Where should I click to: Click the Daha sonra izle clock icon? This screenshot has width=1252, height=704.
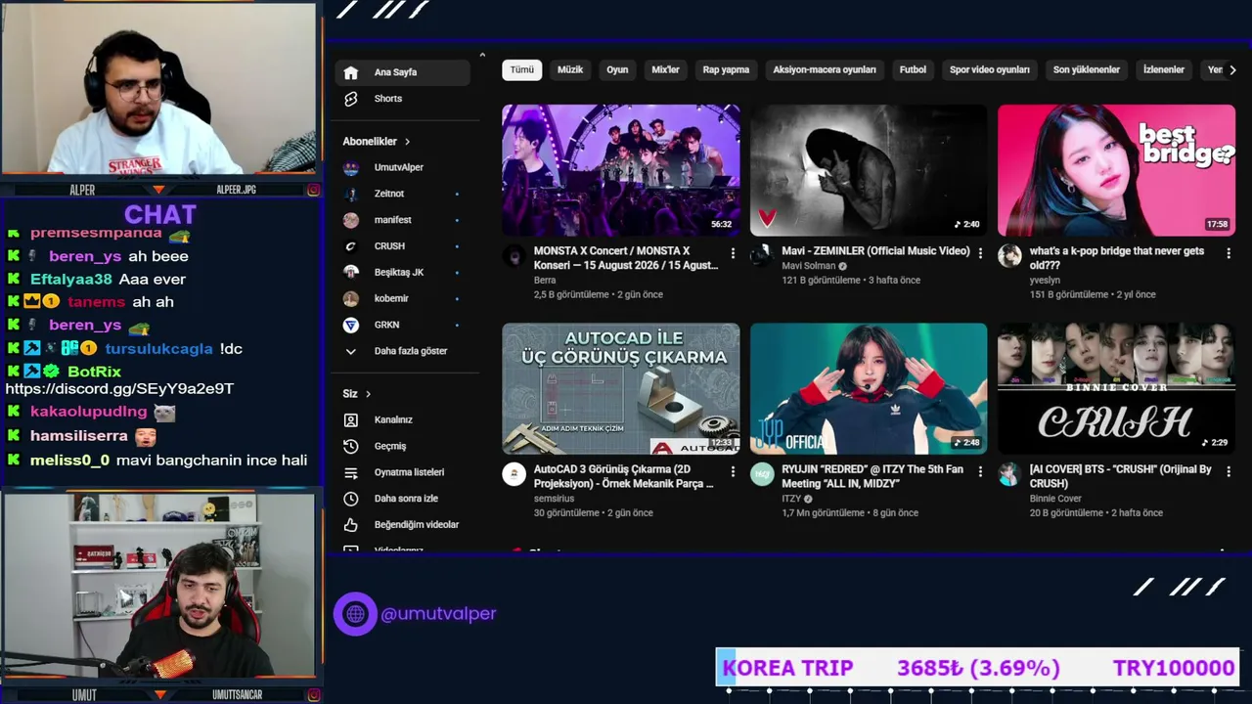pos(351,499)
